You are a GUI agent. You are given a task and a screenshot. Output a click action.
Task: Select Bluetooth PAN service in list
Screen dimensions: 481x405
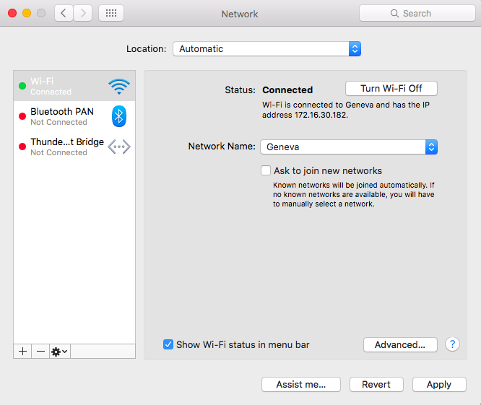pos(62,116)
